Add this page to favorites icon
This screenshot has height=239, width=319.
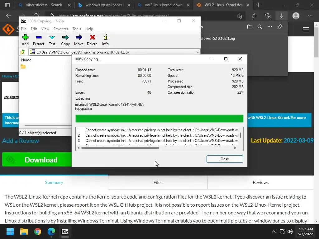click(x=240, y=16)
